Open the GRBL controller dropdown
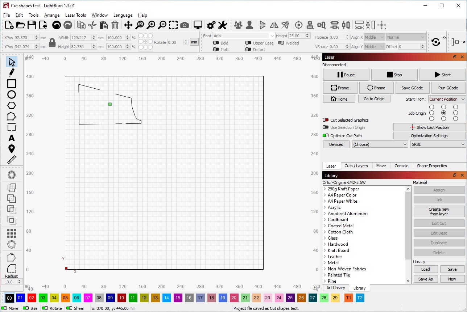 click(438, 144)
